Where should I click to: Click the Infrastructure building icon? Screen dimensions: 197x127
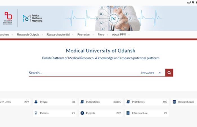click(x=128, y=113)
